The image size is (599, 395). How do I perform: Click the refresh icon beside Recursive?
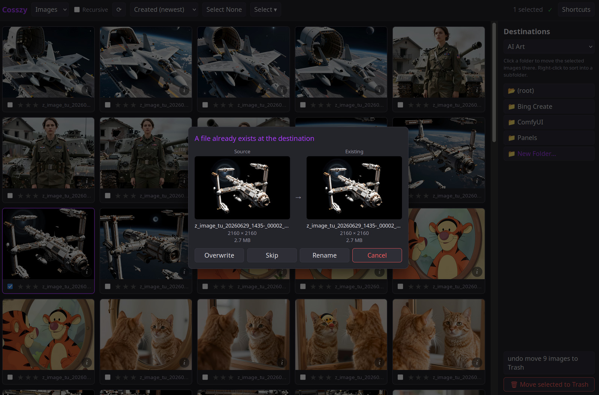point(119,10)
